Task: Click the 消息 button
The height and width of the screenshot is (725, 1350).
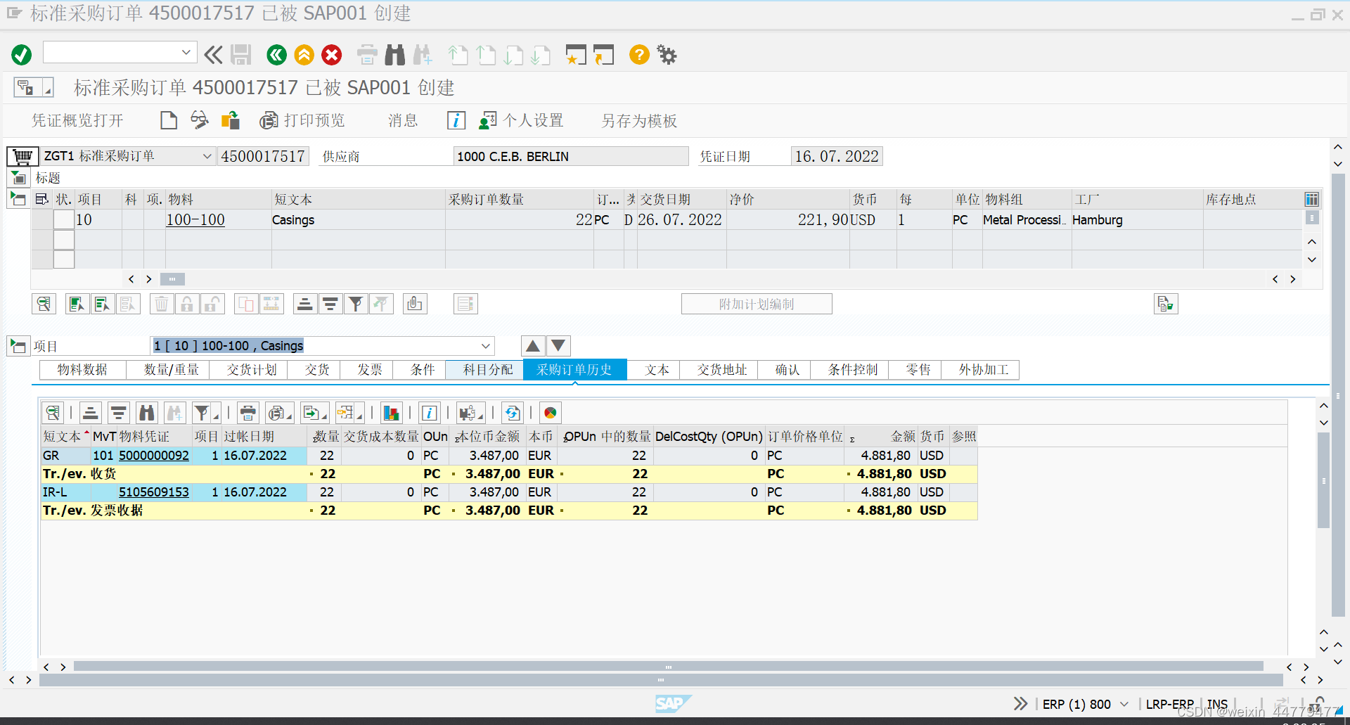Action: click(403, 121)
